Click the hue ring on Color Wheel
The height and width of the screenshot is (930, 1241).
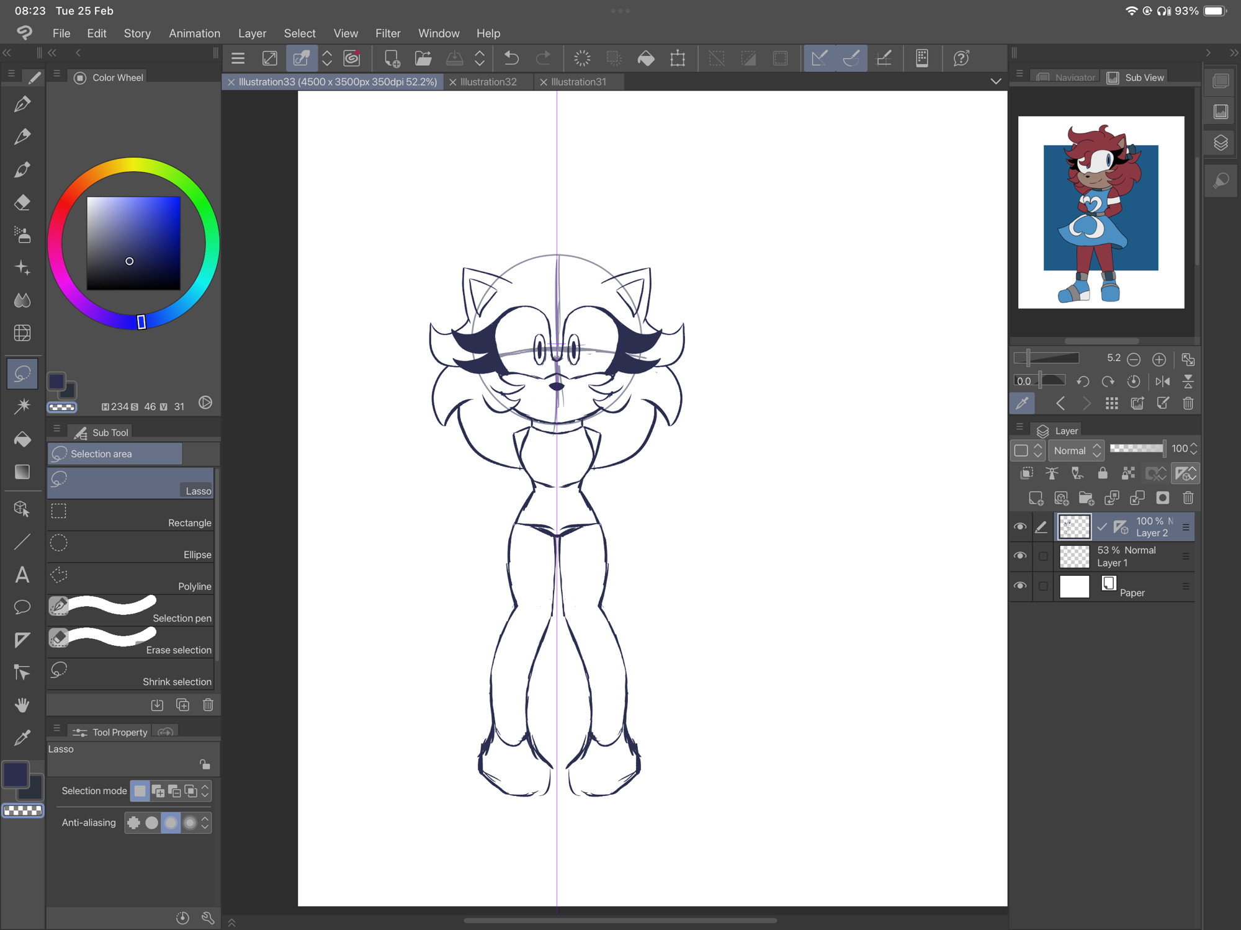(x=133, y=166)
